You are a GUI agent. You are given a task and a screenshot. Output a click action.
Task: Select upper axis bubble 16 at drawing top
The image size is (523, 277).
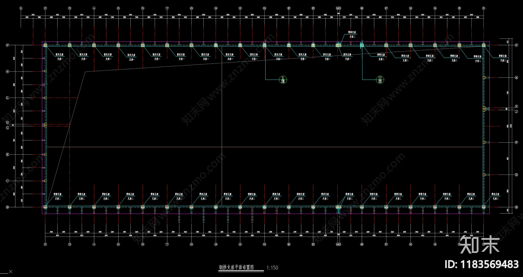[x=362, y=8]
